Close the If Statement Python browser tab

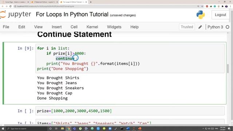pyautogui.click(x=57, y=2)
